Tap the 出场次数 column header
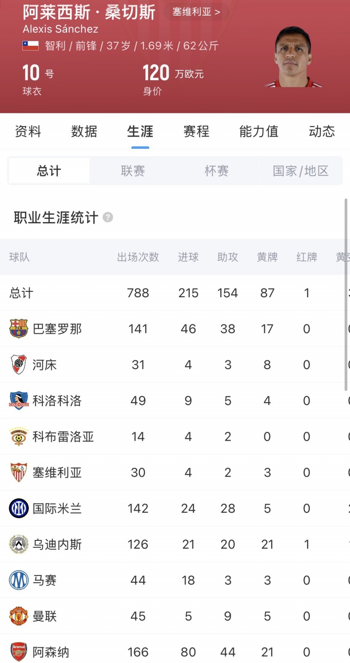The image size is (350, 663). coord(138,257)
